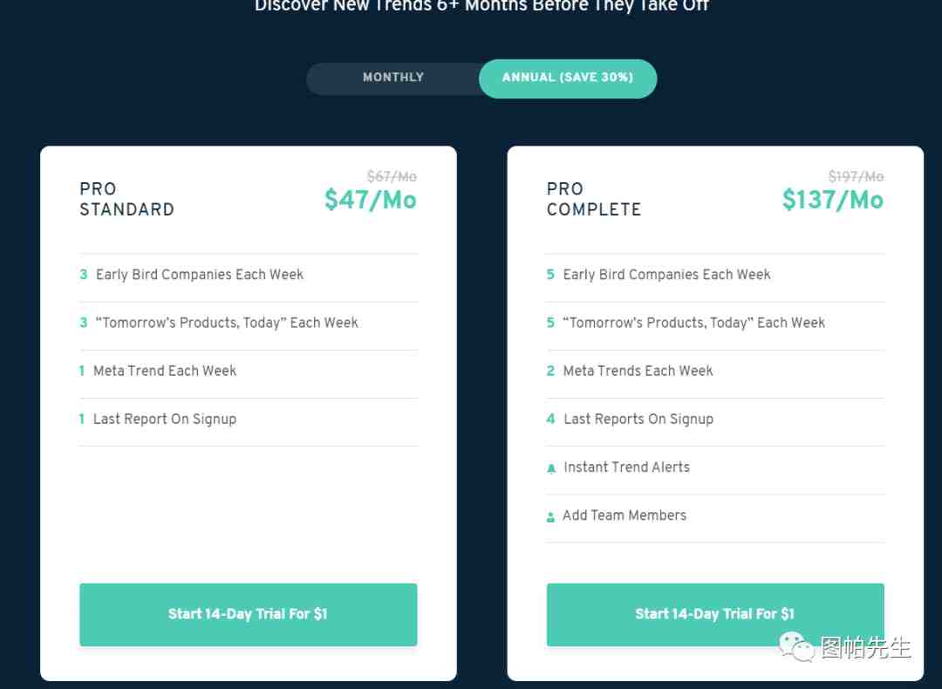Click the $137/Mo Pro Complete price

832,200
